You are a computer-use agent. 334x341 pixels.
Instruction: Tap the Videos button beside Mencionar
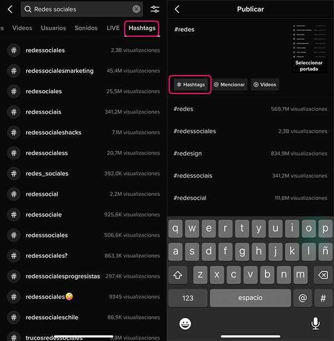tap(265, 85)
